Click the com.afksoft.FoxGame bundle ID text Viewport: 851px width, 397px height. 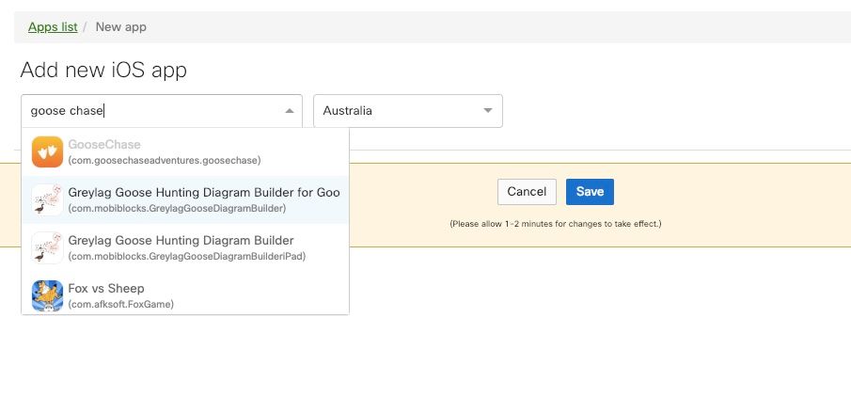pos(121,304)
